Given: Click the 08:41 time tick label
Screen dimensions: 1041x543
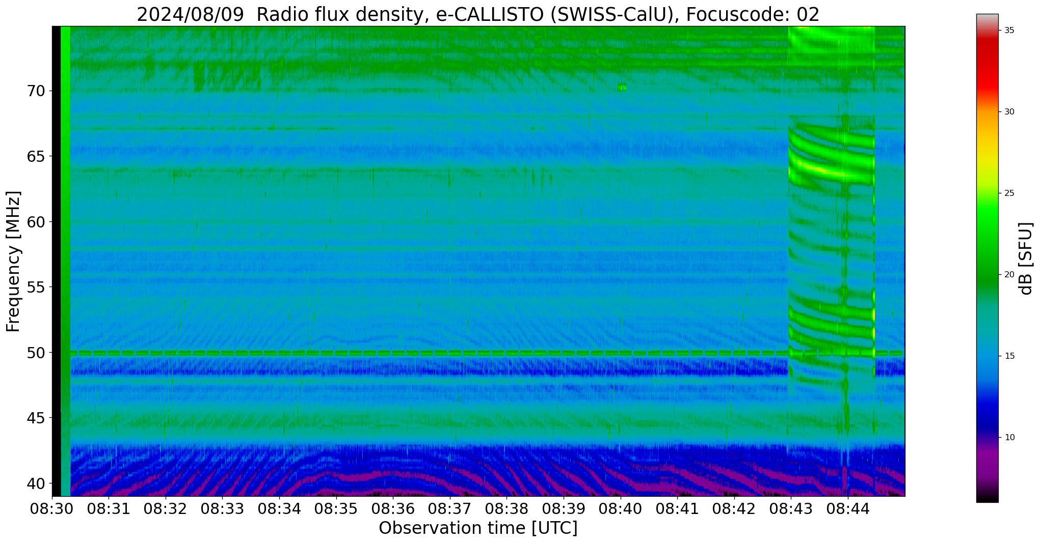Looking at the screenshot, I should tap(677, 509).
